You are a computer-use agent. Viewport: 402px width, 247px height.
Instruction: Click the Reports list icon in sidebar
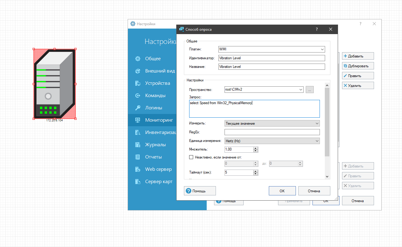pos(138,157)
